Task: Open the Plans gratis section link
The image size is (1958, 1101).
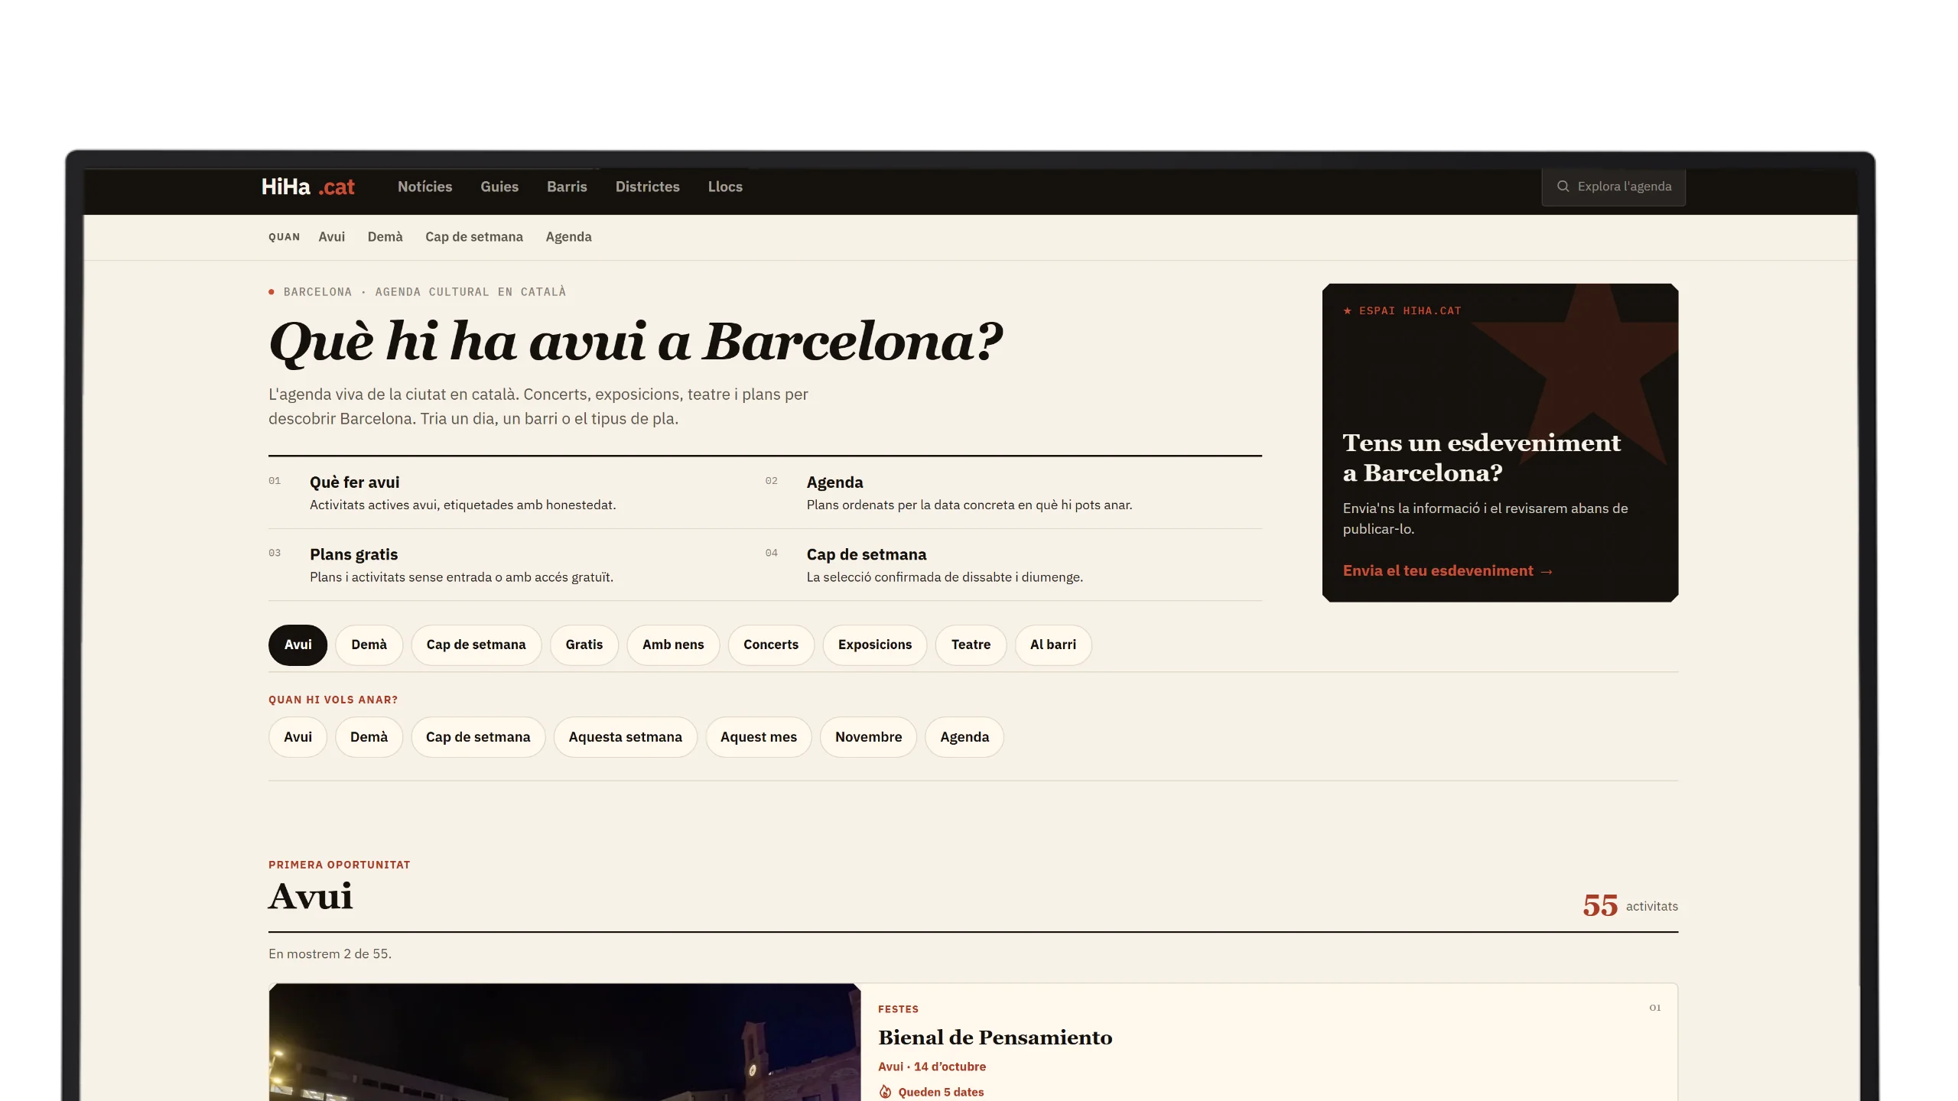Action: point(353,554)
